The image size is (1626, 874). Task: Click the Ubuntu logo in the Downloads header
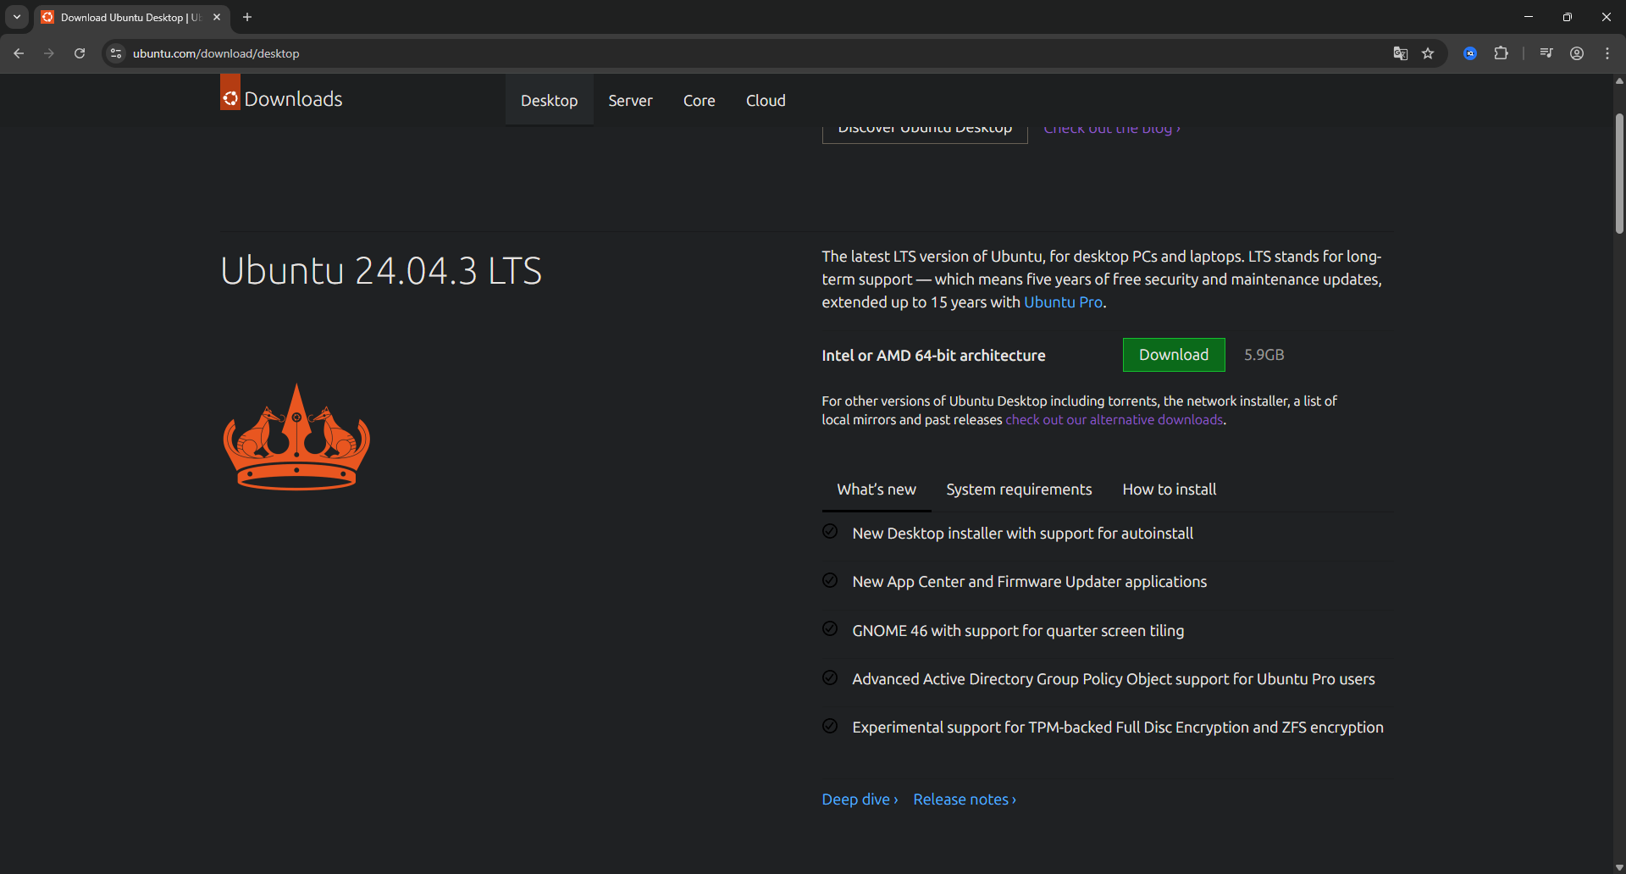coord(229,95)
